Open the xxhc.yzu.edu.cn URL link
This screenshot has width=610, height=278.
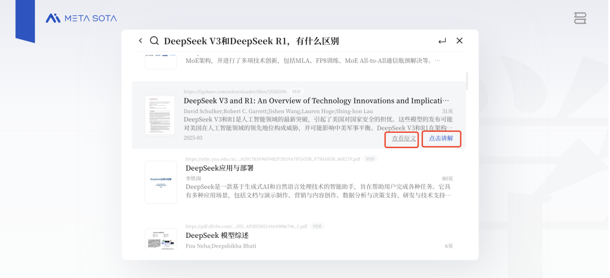pos(273,159)
